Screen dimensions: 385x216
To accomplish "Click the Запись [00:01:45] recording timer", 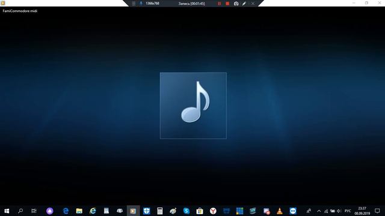I will (x=191, y=4).
